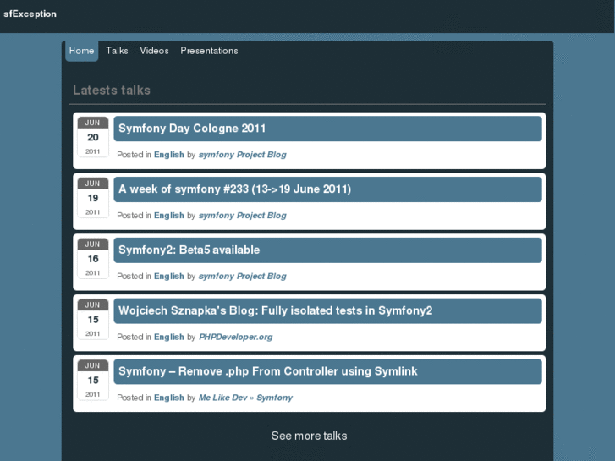Viewport: 615px width, 461px height.
Task: Click English link under Symfony Day Cologne
Action: (169, 155)
